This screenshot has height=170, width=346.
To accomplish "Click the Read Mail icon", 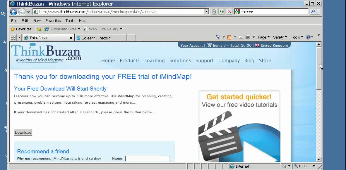I will click(x=241, y=37).
